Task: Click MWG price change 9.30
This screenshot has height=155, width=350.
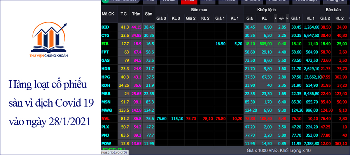Action: click(282, 110)
